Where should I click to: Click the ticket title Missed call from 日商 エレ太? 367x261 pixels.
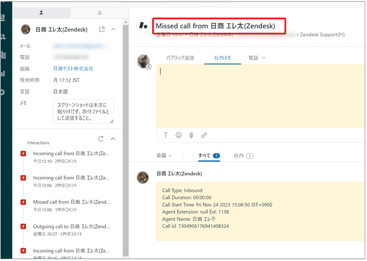pyautogui.click(x=215, y=26)
